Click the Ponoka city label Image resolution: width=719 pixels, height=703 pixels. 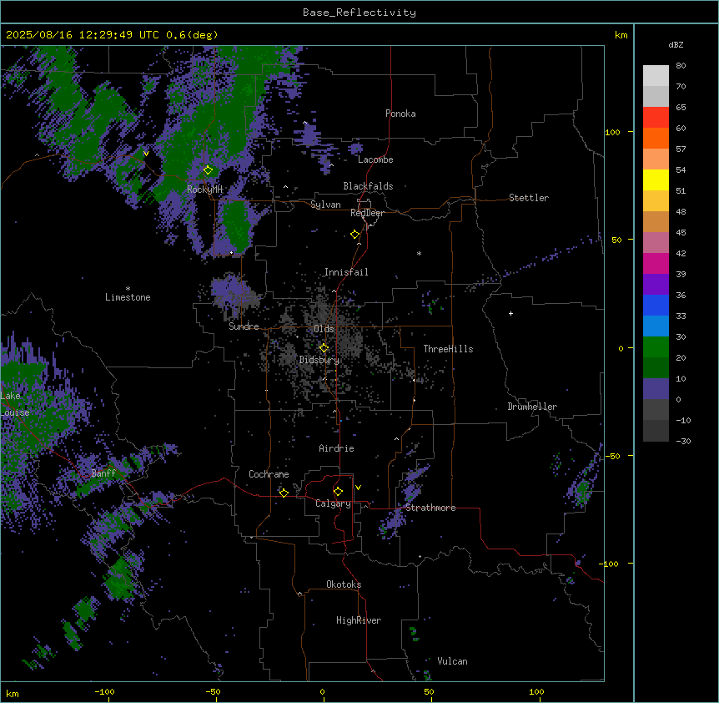click(400, 114)
